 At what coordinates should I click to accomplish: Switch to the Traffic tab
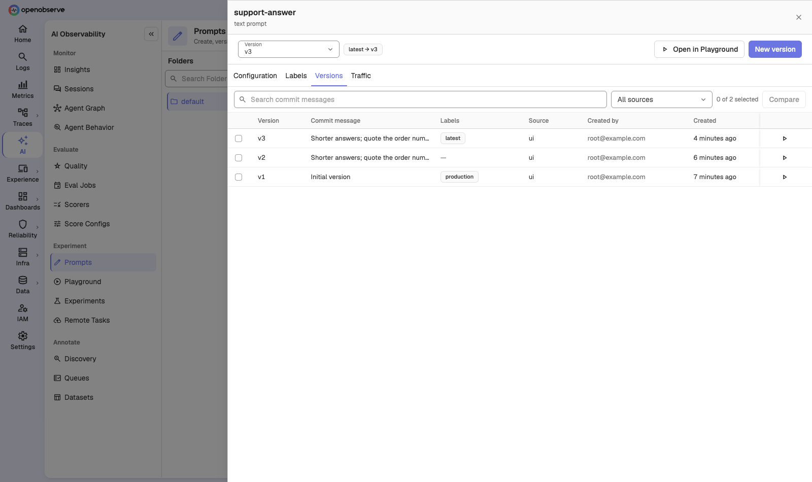[361, 76]
